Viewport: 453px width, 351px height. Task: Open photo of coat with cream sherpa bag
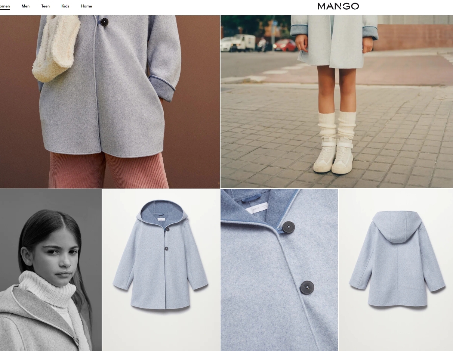click(x=110, y=102)
